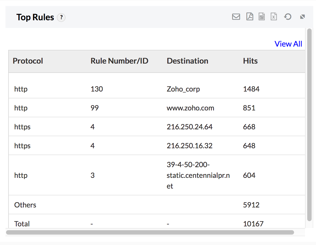316x245 pixels.
Task: Click destination 216.250.24.64
Action: click(190, 127)
